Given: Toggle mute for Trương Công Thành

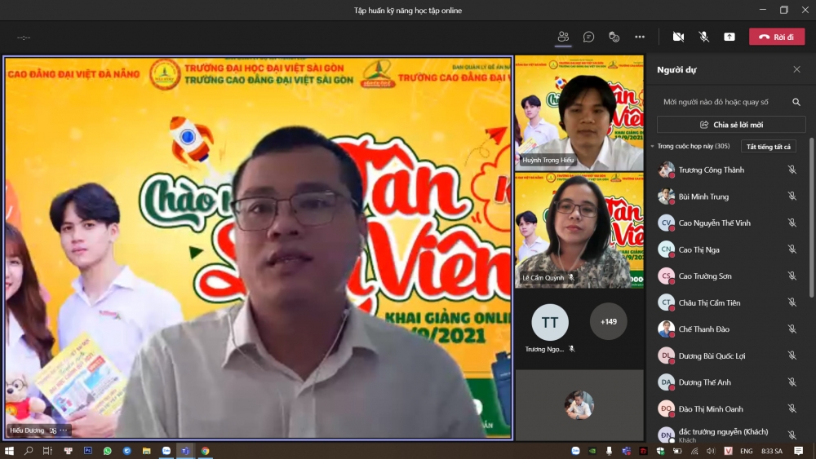Looking at the screenshot, I should (792, 170).
